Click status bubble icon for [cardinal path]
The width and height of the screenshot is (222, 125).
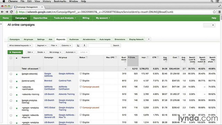pos(81,81)
